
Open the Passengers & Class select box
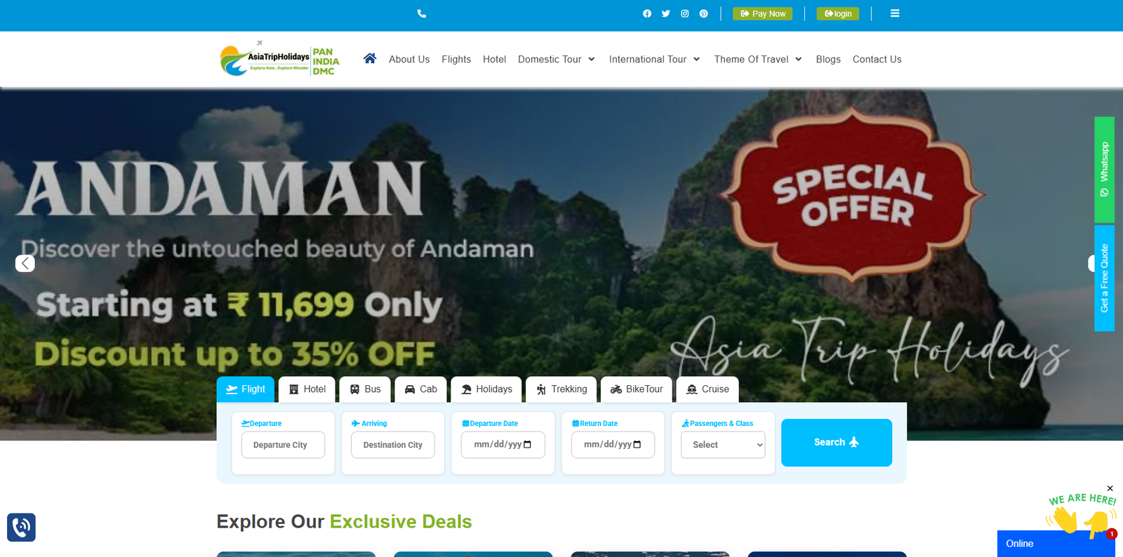(x=723, y=445)
